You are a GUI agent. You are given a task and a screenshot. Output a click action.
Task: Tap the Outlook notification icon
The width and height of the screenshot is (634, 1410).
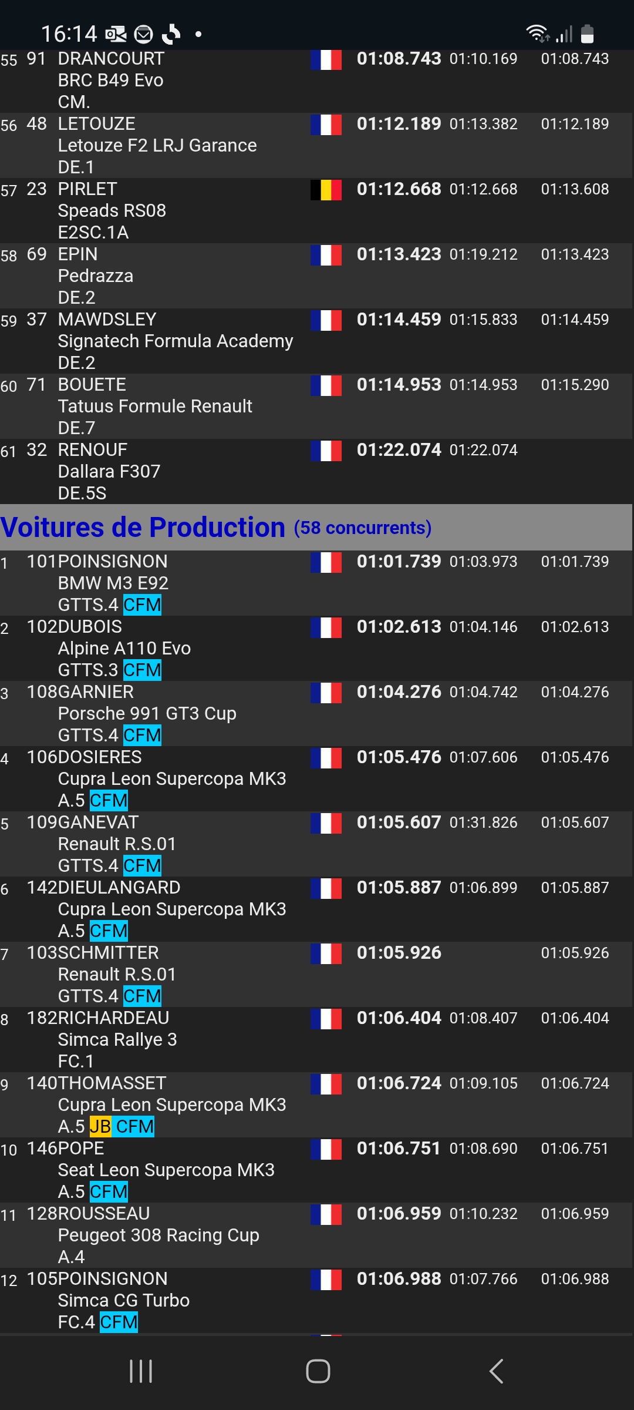click(x=116, y=35)
